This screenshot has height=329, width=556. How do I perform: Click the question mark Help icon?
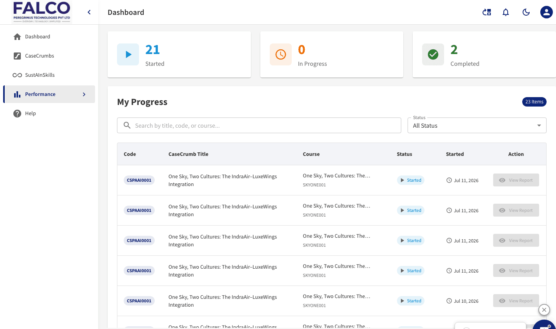pos(17,113)
